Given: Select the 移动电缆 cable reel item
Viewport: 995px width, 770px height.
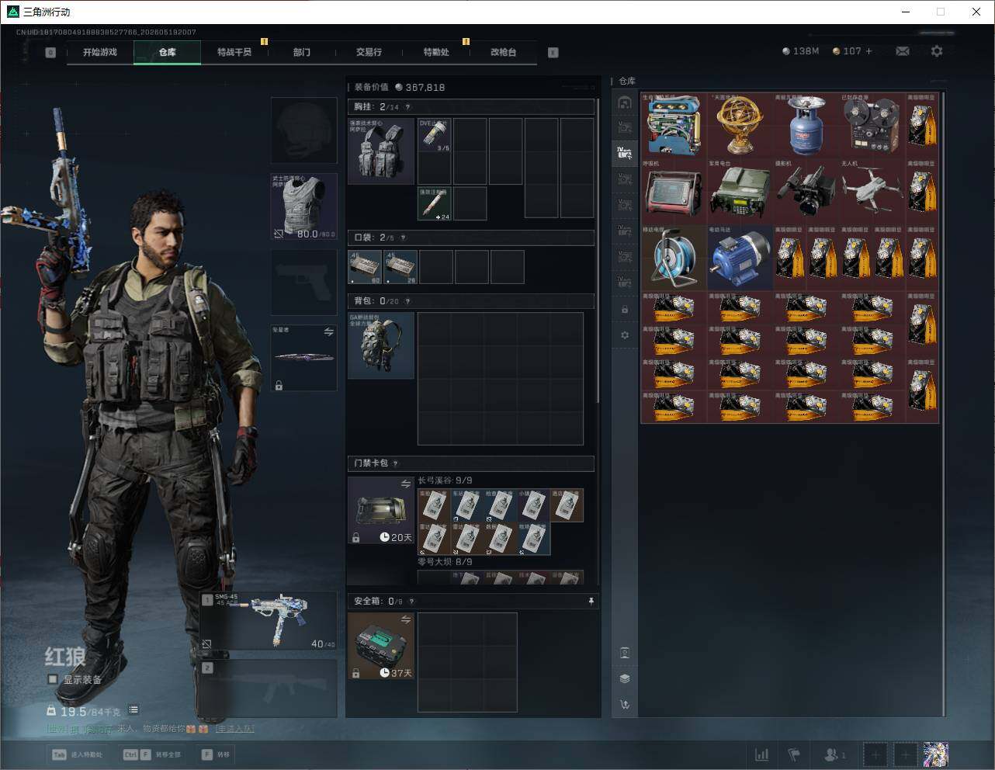Looking at the screenshot, I should pos(674,258).
